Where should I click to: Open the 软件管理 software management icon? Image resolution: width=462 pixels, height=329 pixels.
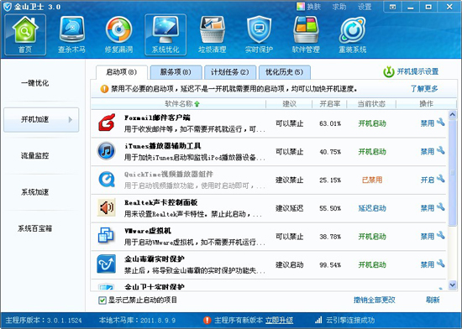(x=306, y=34)
